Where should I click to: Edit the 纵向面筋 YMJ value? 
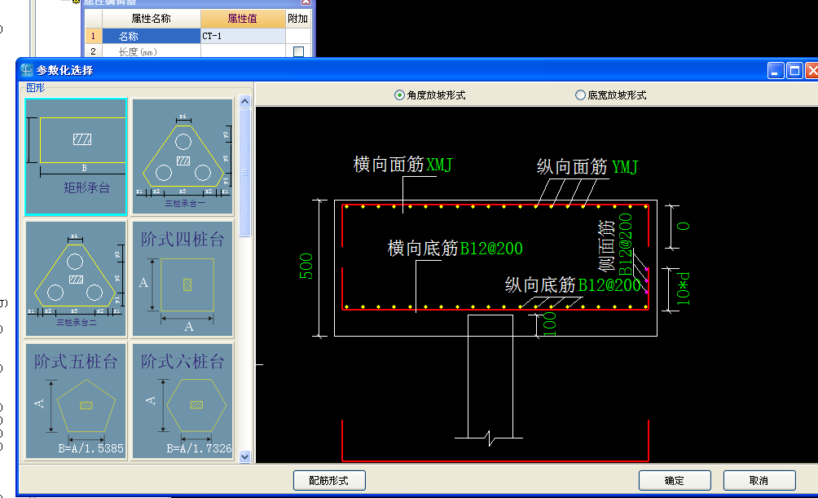(625, 167)
